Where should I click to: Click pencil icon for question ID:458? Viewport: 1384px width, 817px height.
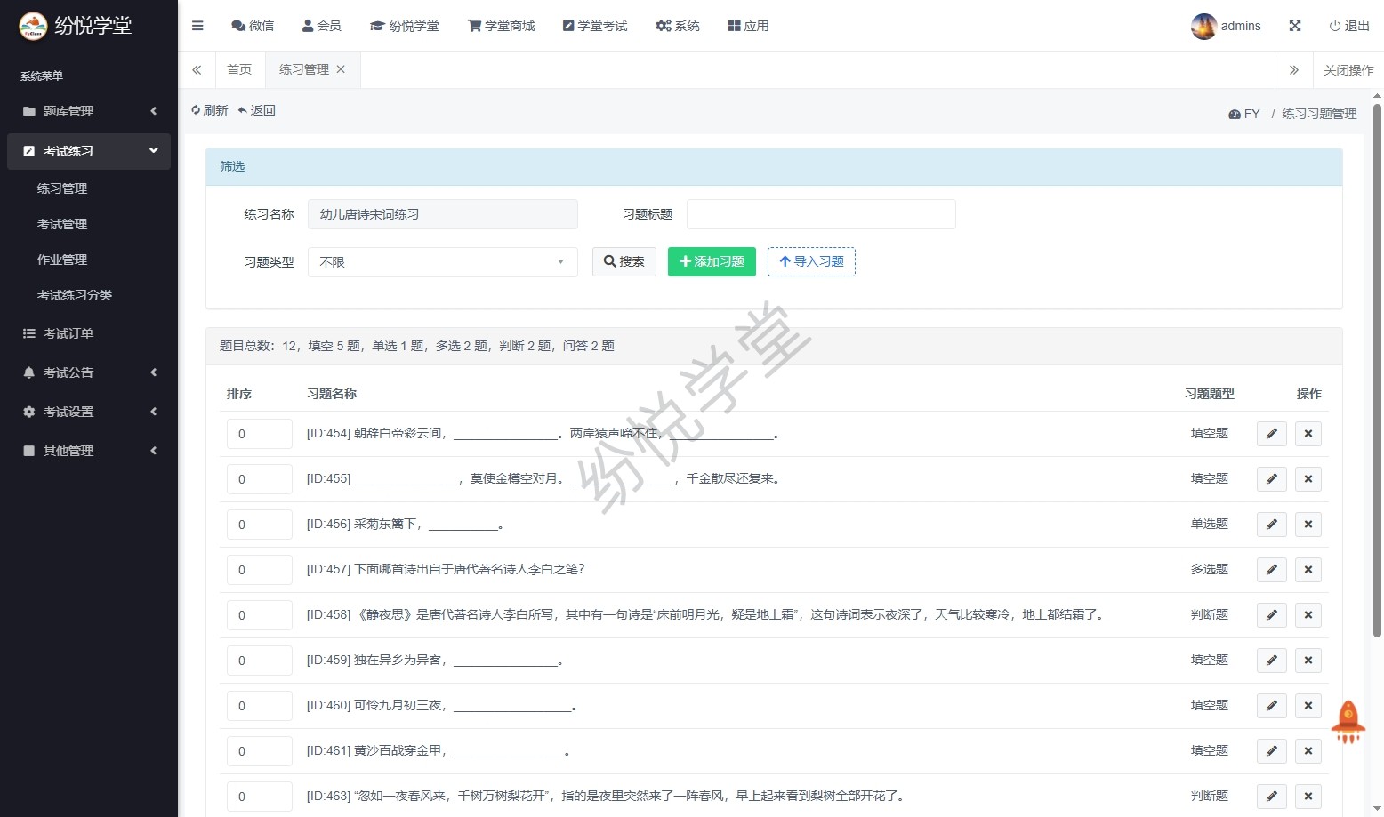(x=1271, y=615)
